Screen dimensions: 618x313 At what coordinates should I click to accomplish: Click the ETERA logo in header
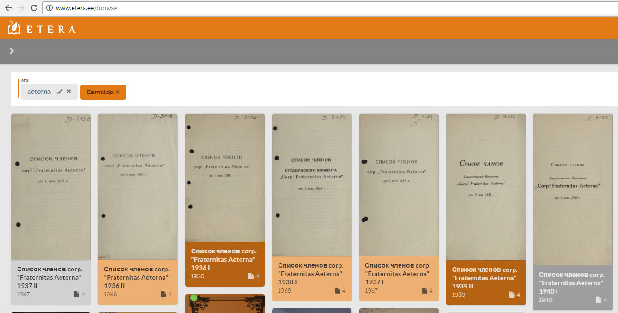(42, 28)
